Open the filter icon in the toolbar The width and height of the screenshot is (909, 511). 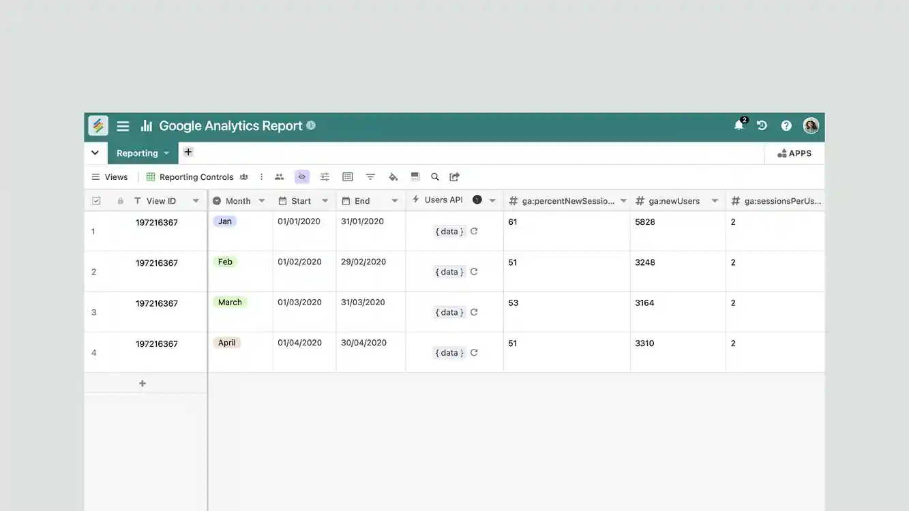(x=370, y=176)
